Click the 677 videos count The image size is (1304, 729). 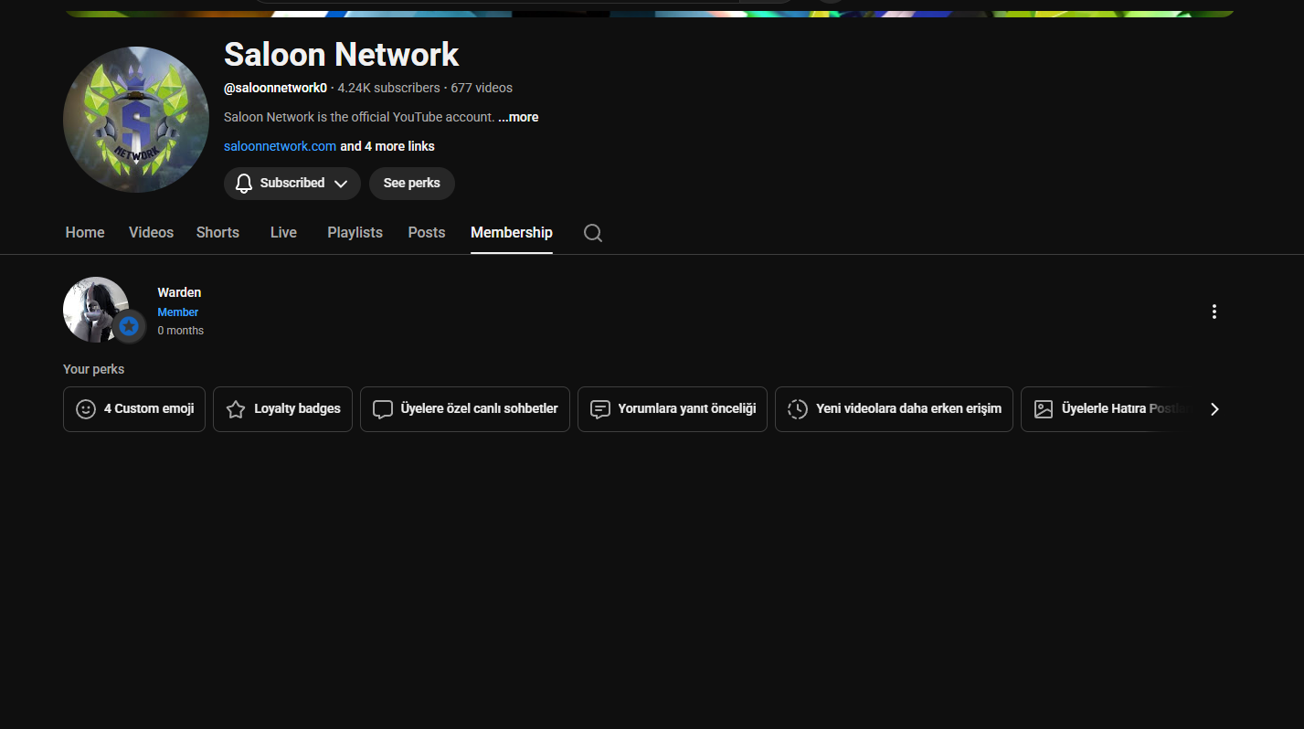482,88
